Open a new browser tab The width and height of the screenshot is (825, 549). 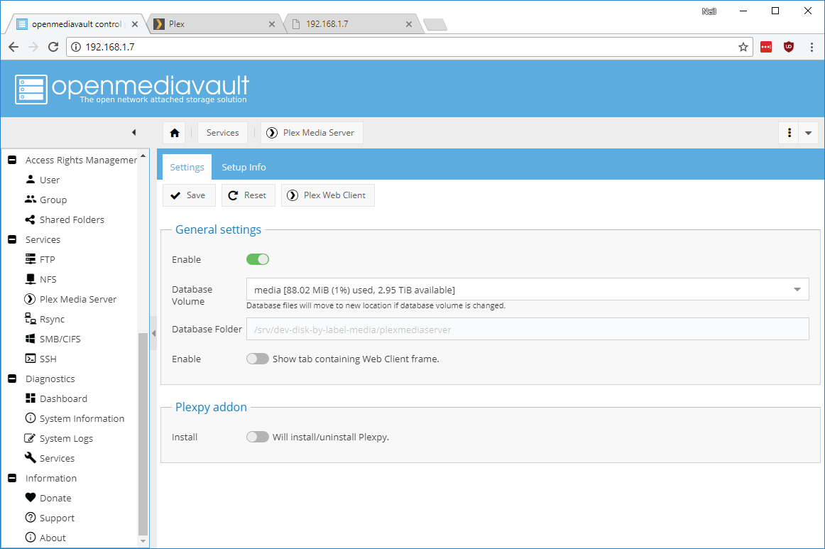pyautogui.click(x=435, y=24)
